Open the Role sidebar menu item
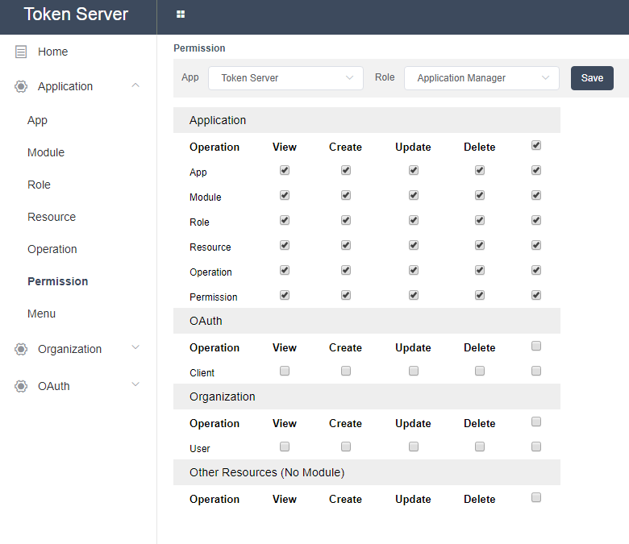Screen dimensions: 629x544 (39, 185)
